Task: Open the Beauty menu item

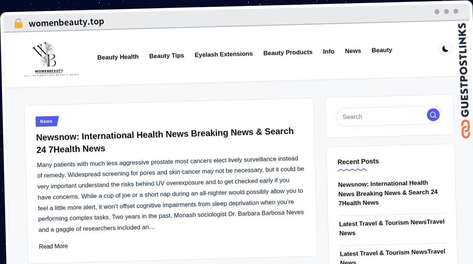Action: [x=382, y=50]
